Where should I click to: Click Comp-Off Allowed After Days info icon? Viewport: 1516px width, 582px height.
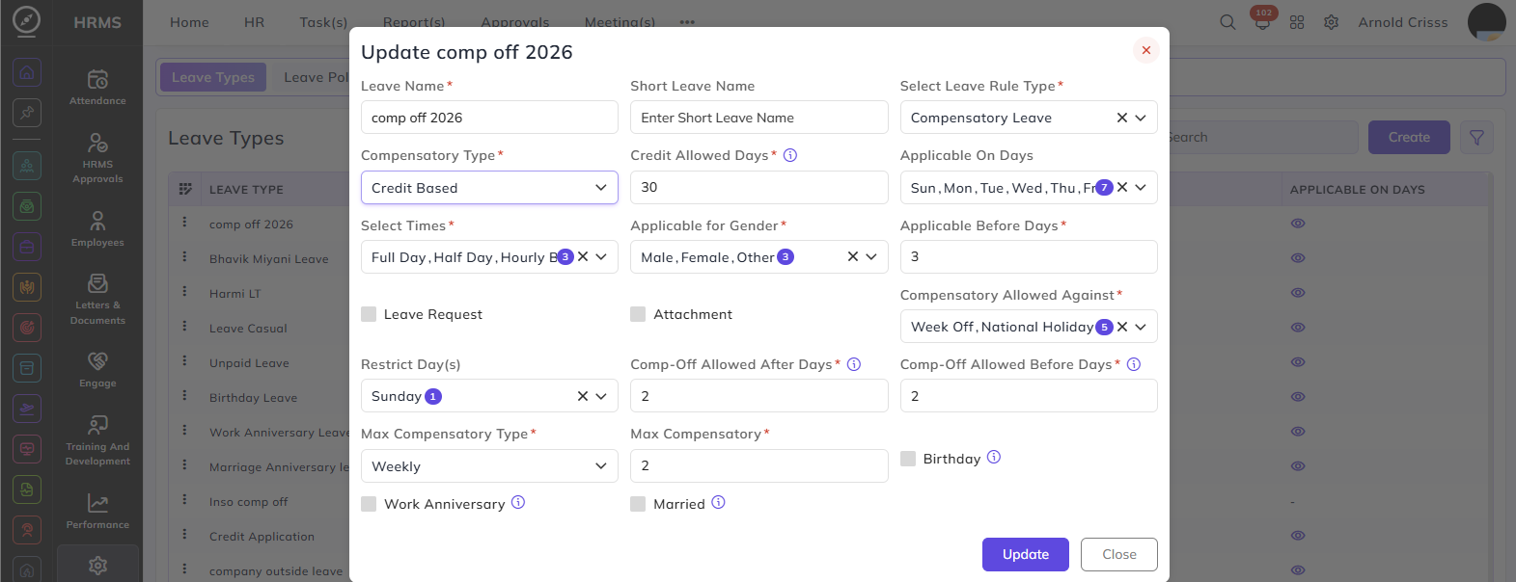854,364
